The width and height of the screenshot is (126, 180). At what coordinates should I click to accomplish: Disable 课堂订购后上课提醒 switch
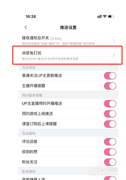coord(110,124)
